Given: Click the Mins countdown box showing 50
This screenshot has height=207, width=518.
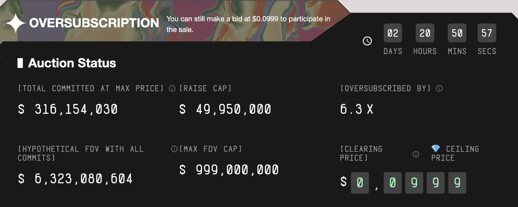Looking at the screenshot, I should [457, 33].
